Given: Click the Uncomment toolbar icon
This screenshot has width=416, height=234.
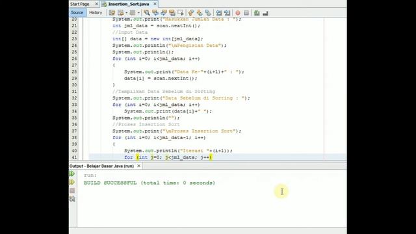Looking at the screenshot, I should [x=265, y=13].
